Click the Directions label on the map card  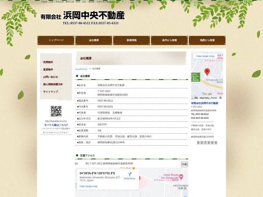(129, 179)
